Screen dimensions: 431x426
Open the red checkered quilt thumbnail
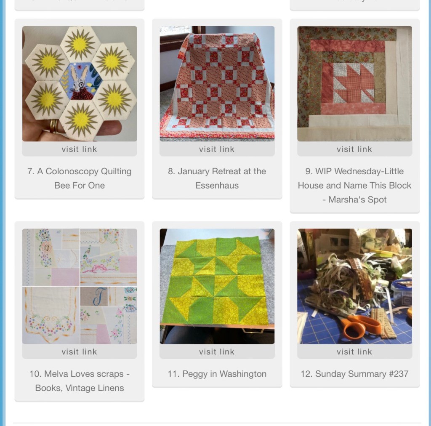point(217,83)
